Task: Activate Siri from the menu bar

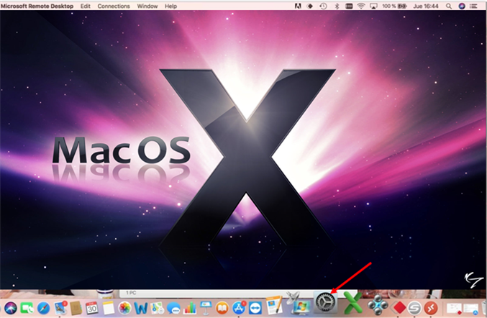Action: [x=462, y=6]
